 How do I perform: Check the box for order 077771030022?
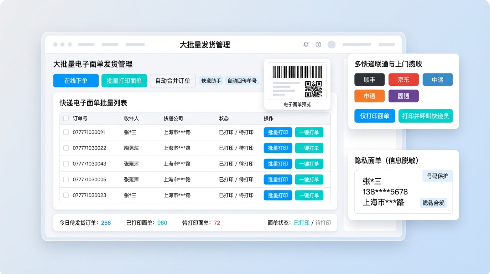click(66, 148)
